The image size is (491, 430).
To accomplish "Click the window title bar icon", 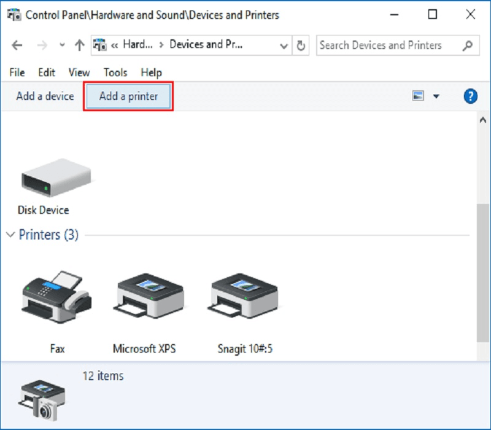I will 14,15.
